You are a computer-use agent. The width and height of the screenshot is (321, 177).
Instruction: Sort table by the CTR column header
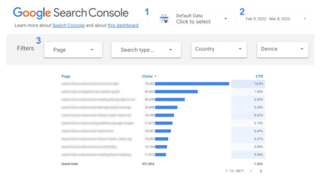tap(259, 76)
